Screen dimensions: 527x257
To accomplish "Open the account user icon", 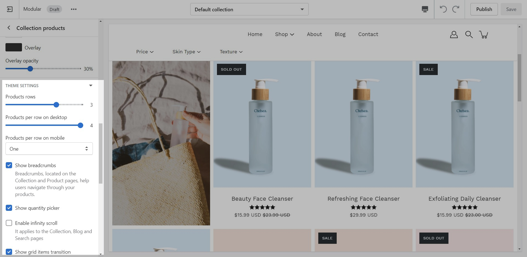I will [x=454, y=35].
